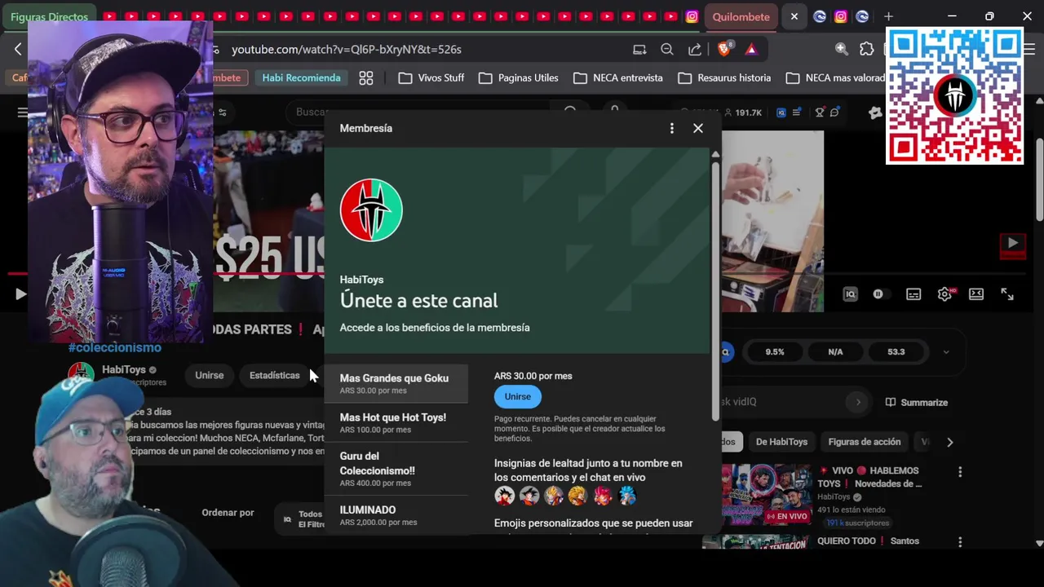The width and height of the screenshot is (1044, 587).
Task: Click the 9.5% vidIQ stat pill
Action: click(775, 352)
